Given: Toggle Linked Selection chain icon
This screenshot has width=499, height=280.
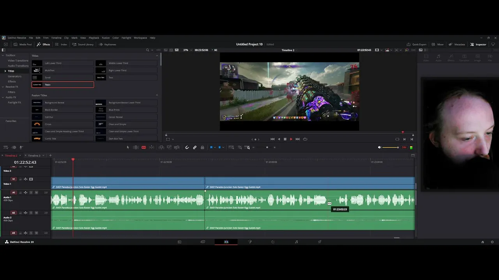Looking at the screenshot, I should point(195,147).
